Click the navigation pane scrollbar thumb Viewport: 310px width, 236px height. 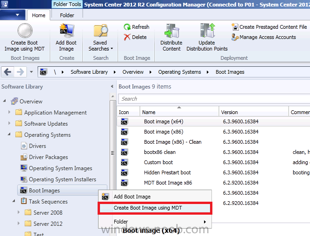(x=112, y=153)
